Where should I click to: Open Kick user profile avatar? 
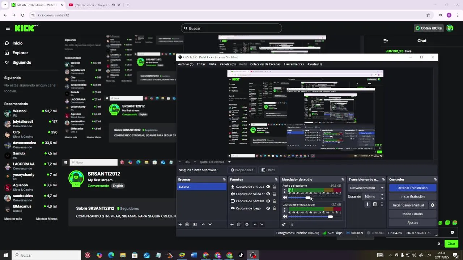450,28
